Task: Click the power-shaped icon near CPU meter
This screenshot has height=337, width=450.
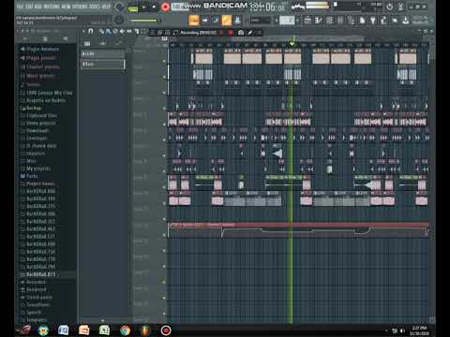Action: (x=389, y=7)
